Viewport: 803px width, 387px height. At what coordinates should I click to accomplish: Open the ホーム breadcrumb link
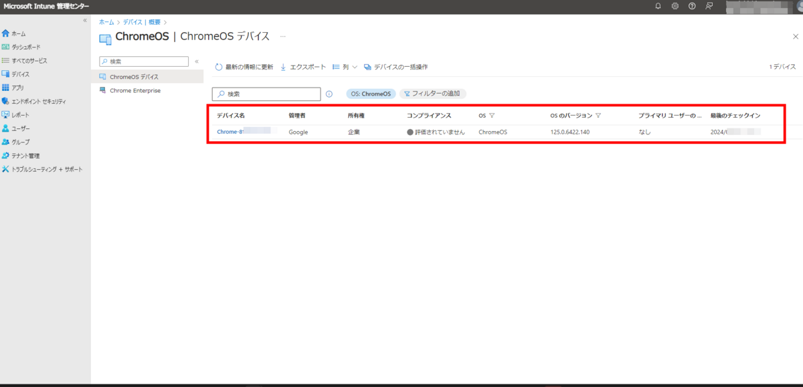pyautogui.click(x=106, y=21)
